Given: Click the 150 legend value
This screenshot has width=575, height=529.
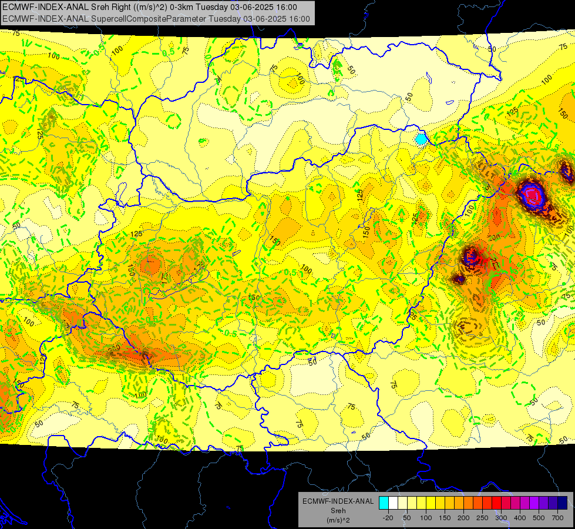Looking at the screenshot, I should tap(445, 518).
